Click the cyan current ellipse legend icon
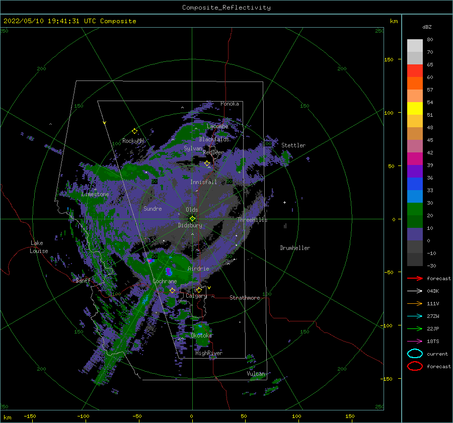The image size is (453, 423). click(415, 354)
